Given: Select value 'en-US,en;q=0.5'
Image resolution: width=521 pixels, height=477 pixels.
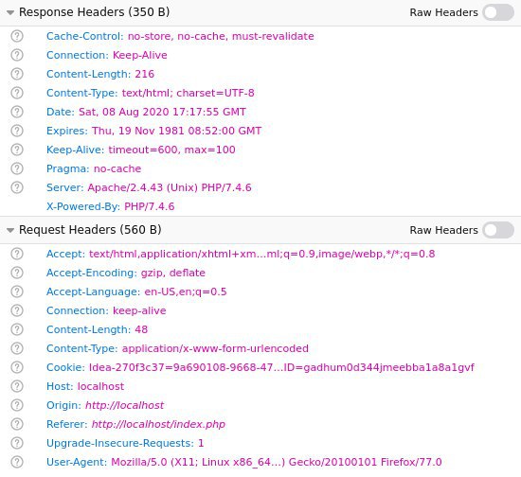Looking at the screenshot, I should click(x=186, y=291).
